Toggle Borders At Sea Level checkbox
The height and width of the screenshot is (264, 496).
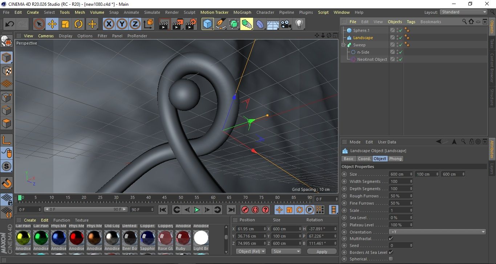click(391, 252)
